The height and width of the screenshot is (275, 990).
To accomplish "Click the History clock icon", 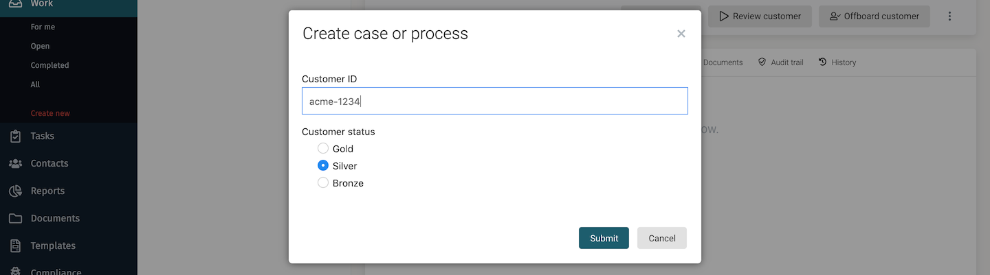I will click(822, 62).
